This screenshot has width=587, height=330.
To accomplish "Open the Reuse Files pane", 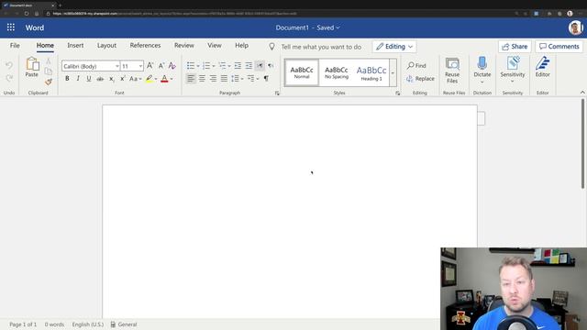I will [452, 71].
